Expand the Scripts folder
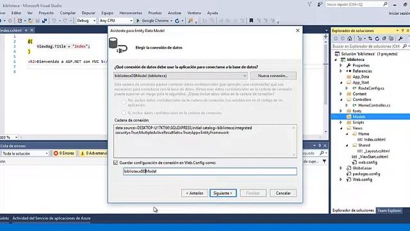This screenshot has width=410, height=231. click(341, 123)
